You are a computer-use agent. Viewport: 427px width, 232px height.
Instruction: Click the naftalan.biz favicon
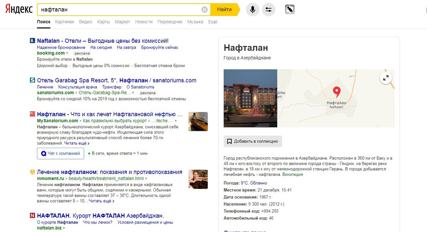[32, 216]
